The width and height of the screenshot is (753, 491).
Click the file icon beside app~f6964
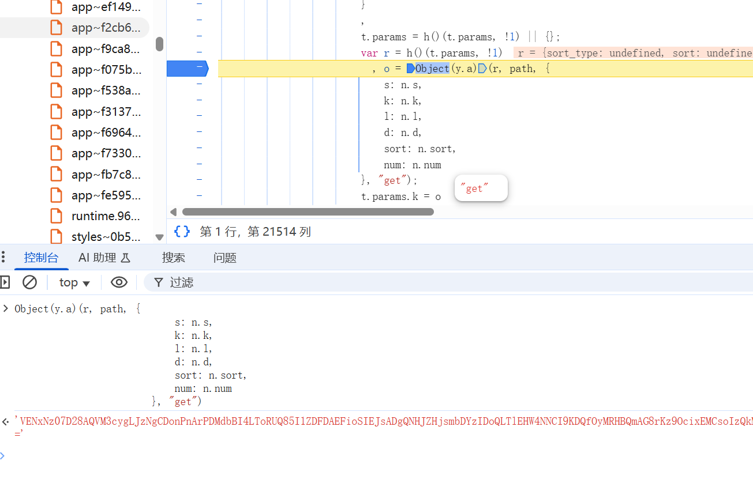tap(56, 133)
